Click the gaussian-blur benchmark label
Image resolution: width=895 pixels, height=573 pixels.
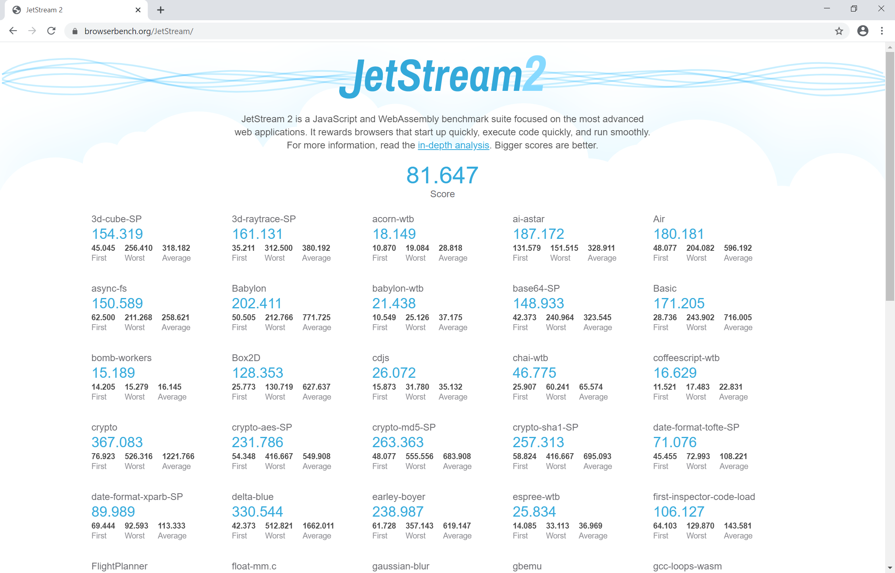click(x=401, y=566)
